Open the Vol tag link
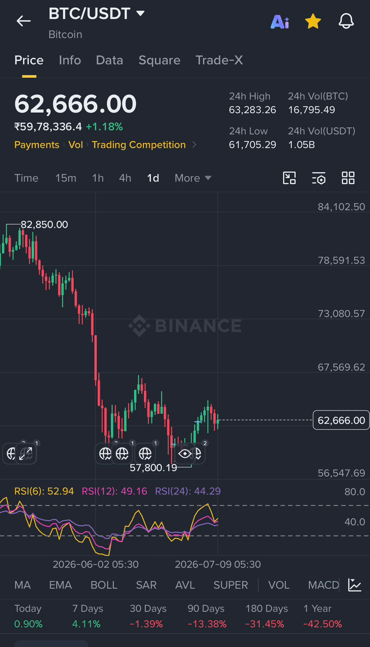 (x=76, y=145)
